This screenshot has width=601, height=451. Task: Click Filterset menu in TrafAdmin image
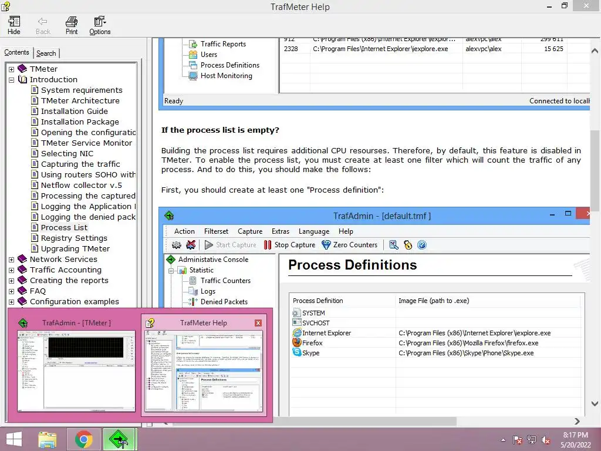pyautogui.click(x=216, y=231)
